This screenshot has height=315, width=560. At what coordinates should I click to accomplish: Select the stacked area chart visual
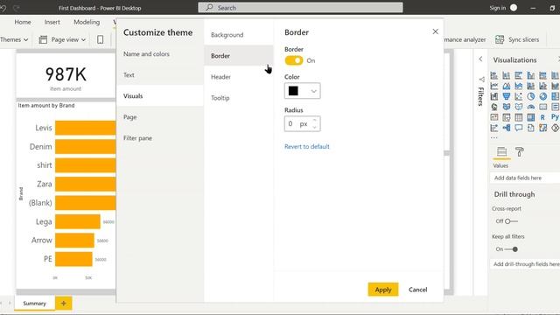(x=519, y=86)
